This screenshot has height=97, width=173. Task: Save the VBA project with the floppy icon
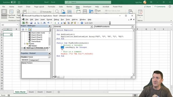click(31, 23)
